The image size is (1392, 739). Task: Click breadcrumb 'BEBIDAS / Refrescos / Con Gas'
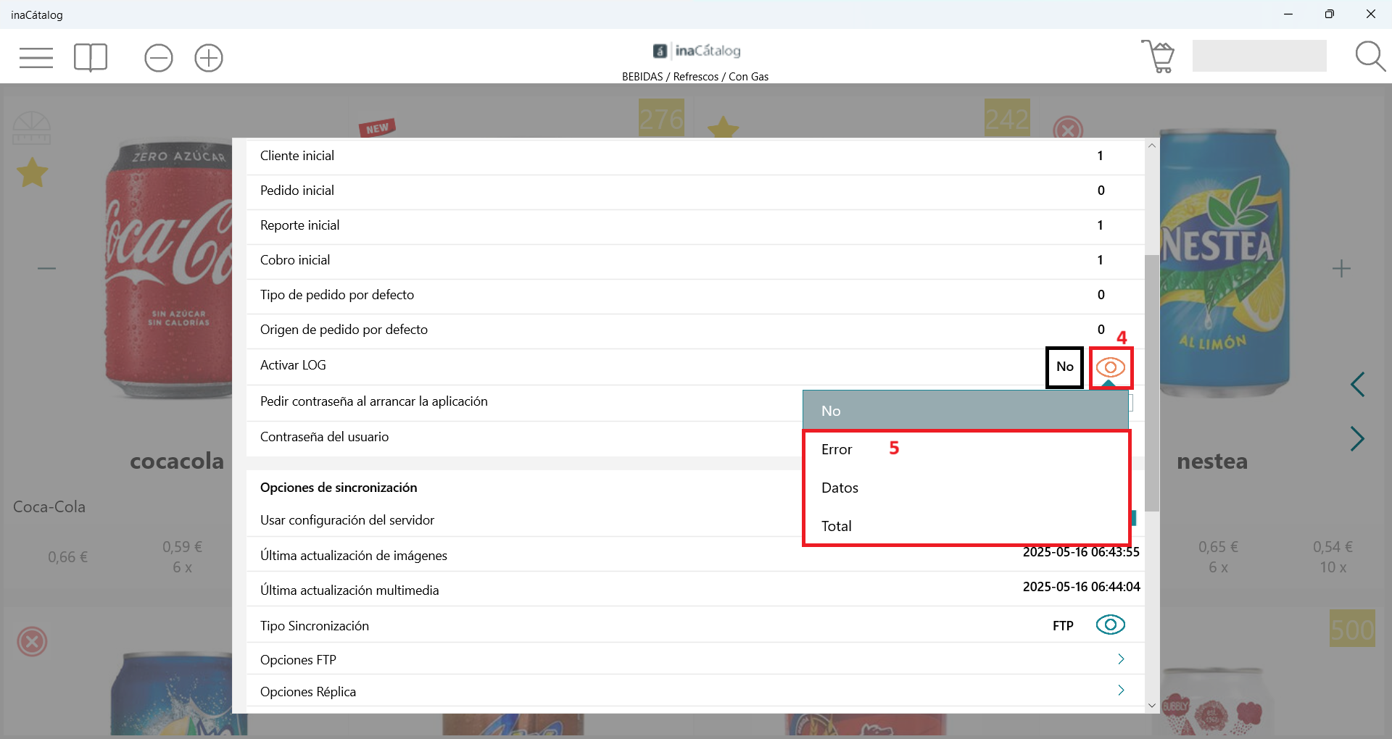[695, 77]
